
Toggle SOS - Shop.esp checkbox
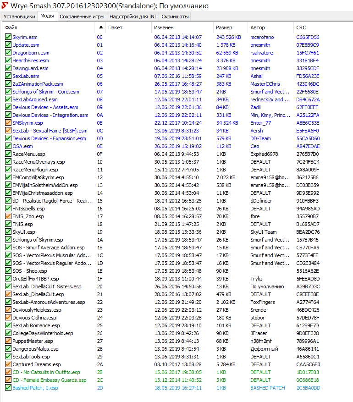(8, 271)
